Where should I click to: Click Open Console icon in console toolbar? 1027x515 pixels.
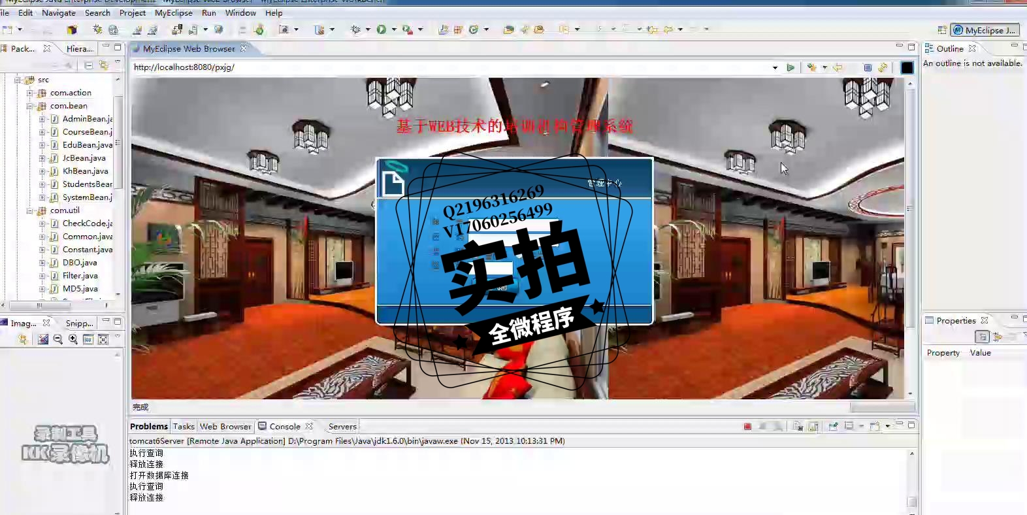pyautogui.click(x=875, y=426)
